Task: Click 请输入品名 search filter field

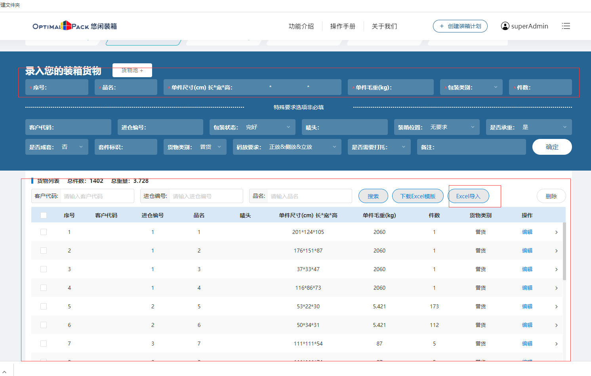Action: pos(309,196)
